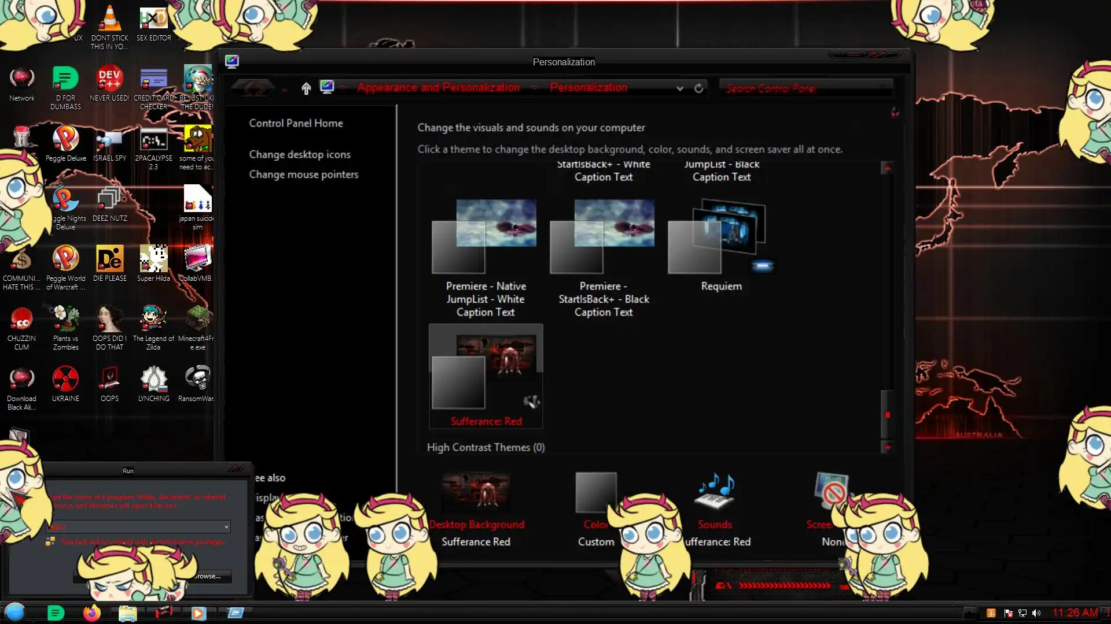Click the volume speaker tray icon
The width and height of the screenshot is (1111, 624).
click(1036, 613)
